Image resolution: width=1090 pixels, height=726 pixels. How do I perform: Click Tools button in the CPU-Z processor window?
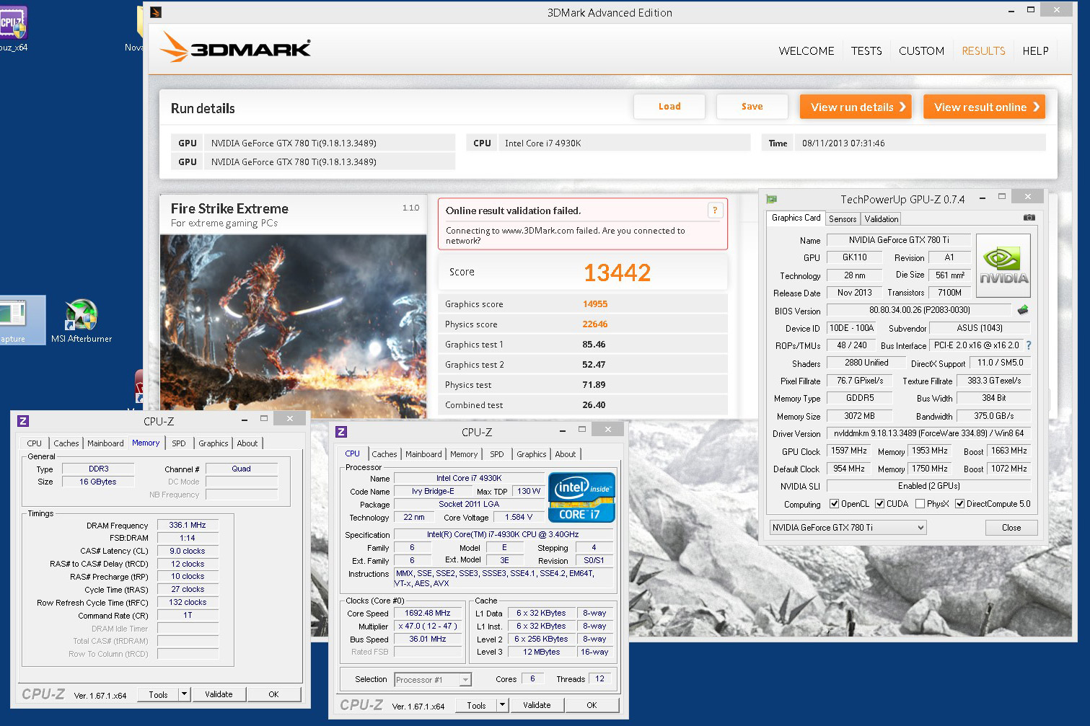point(476,705)
